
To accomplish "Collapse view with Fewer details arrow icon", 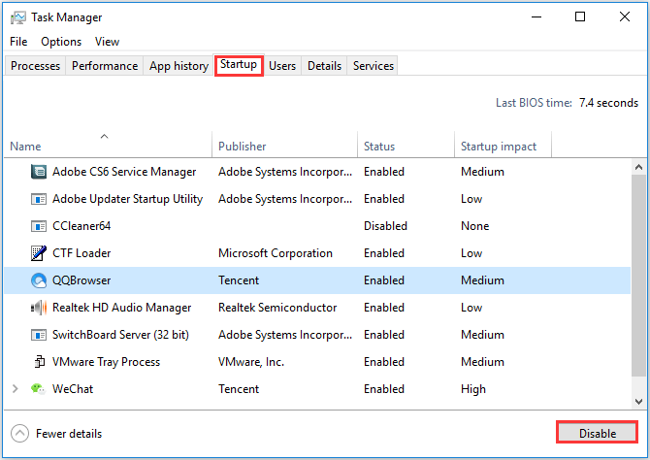I will click(x=19, y=434).
